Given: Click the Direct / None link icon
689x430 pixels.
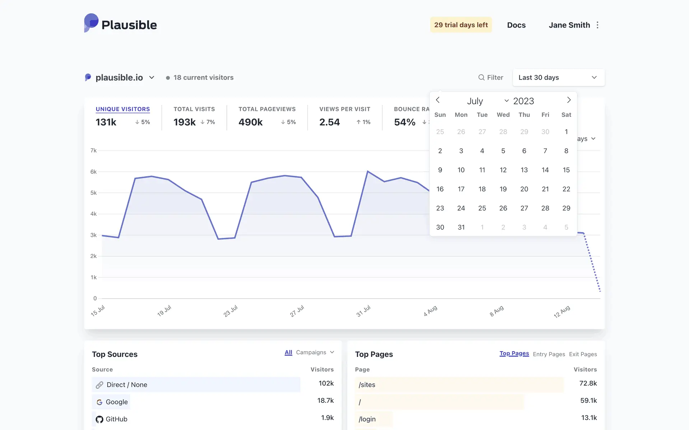Looking at the screenshot, I should [99, 385].
